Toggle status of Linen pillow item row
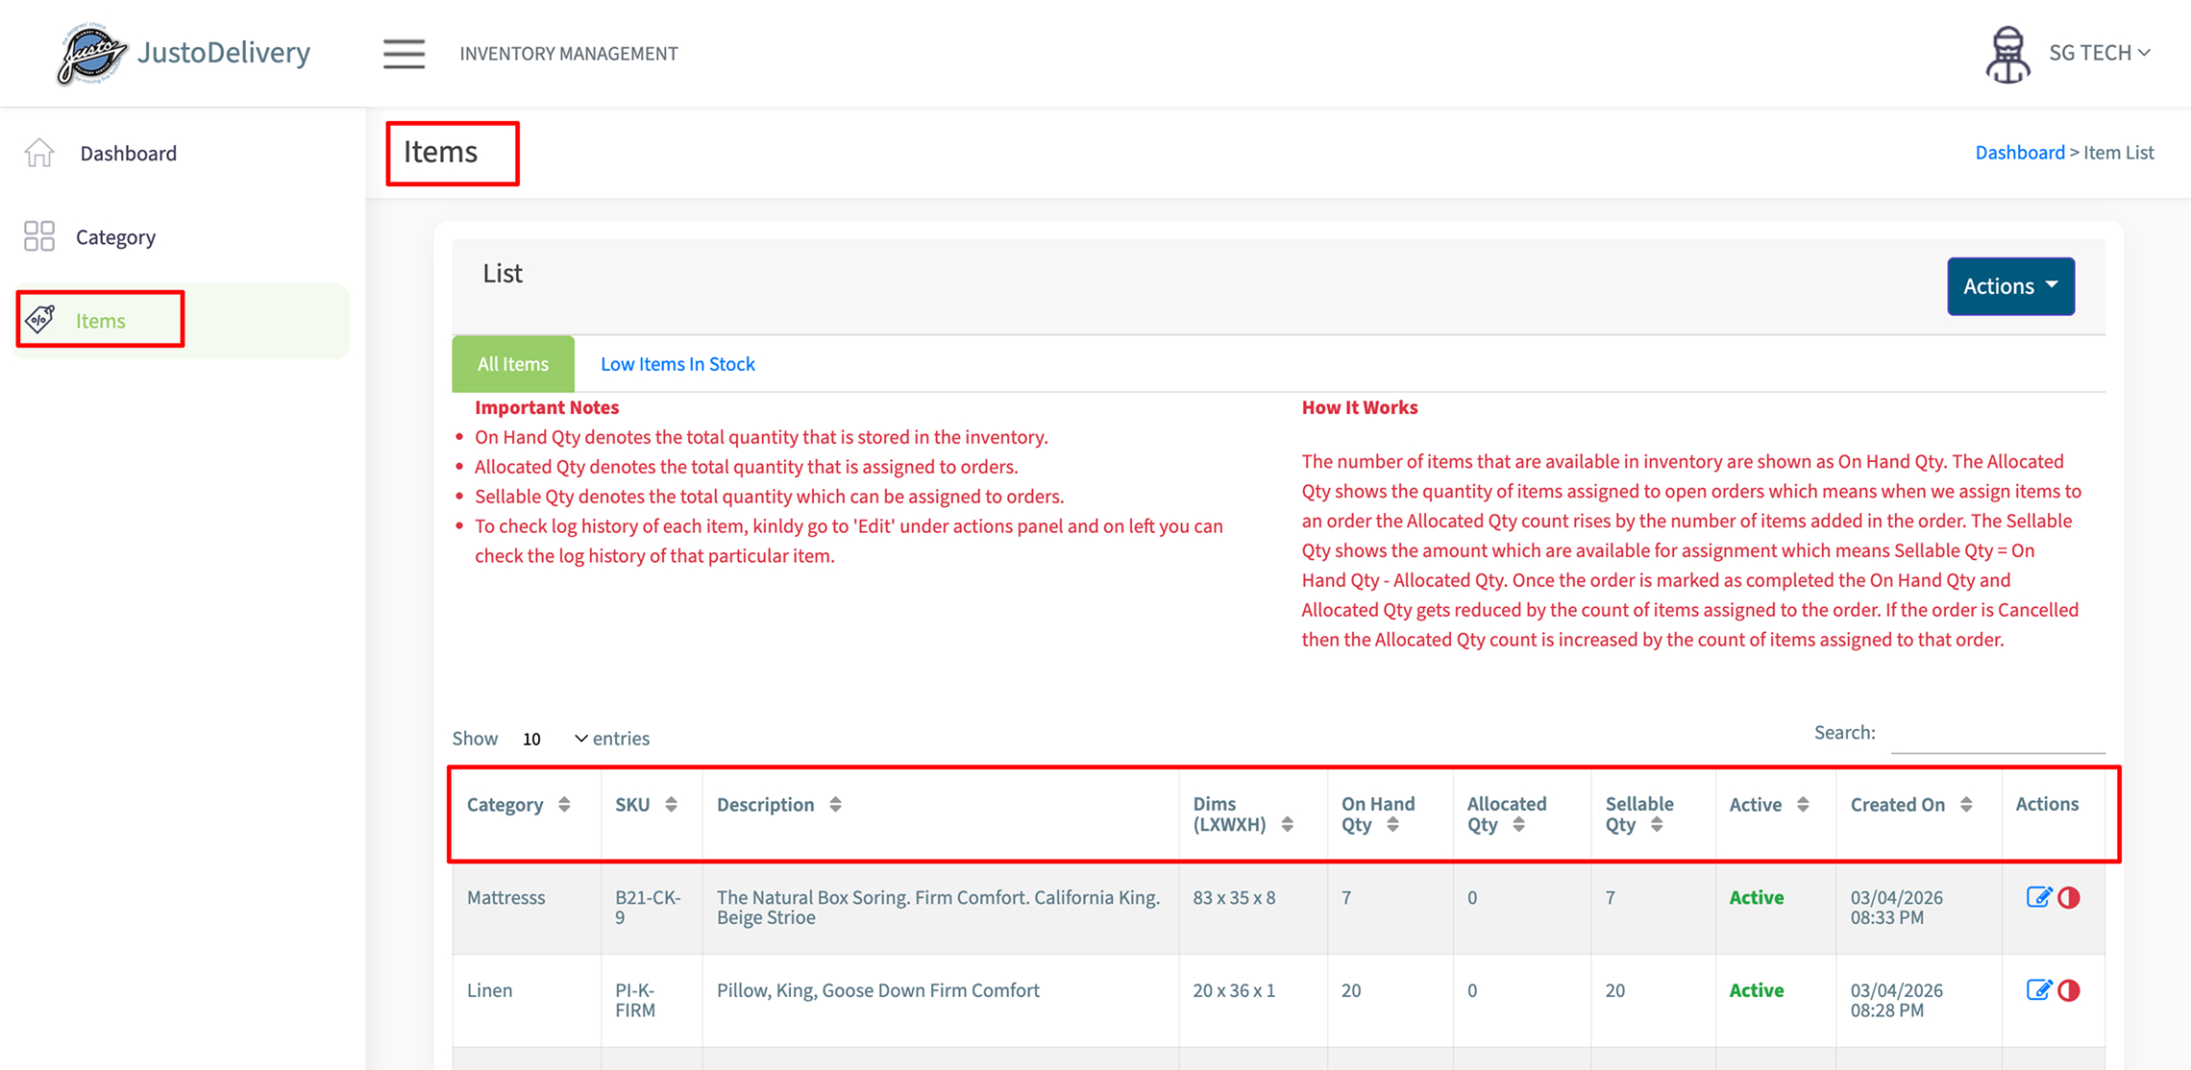Viewport: 2191px width, 1070px height. (2069, 990)
